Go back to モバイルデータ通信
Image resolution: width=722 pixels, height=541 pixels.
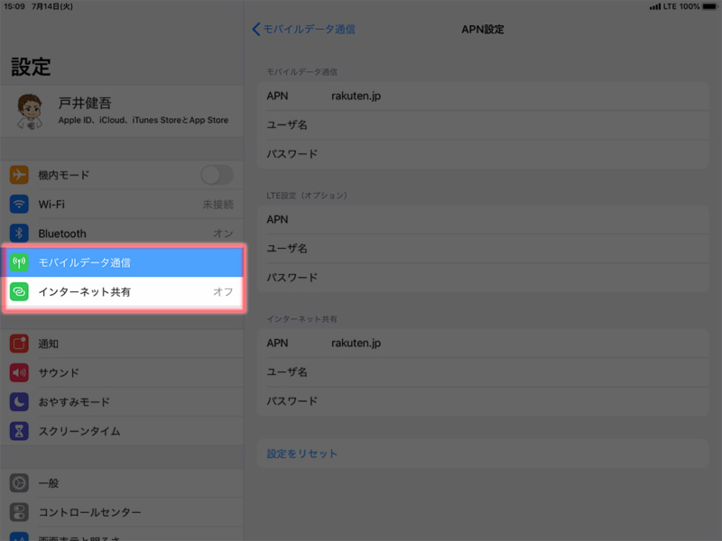(x=303, y=30)
